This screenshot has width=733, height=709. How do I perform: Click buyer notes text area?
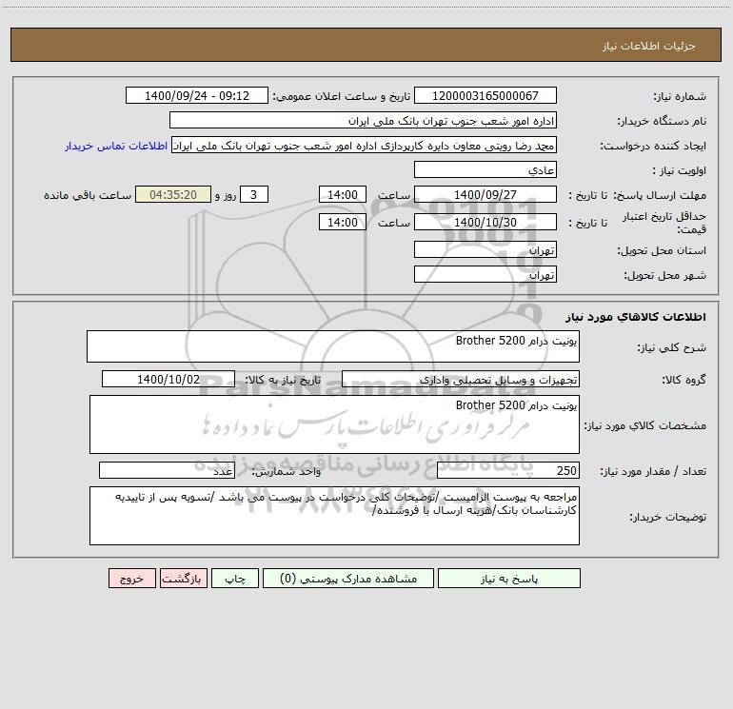(x=334, y=516)
